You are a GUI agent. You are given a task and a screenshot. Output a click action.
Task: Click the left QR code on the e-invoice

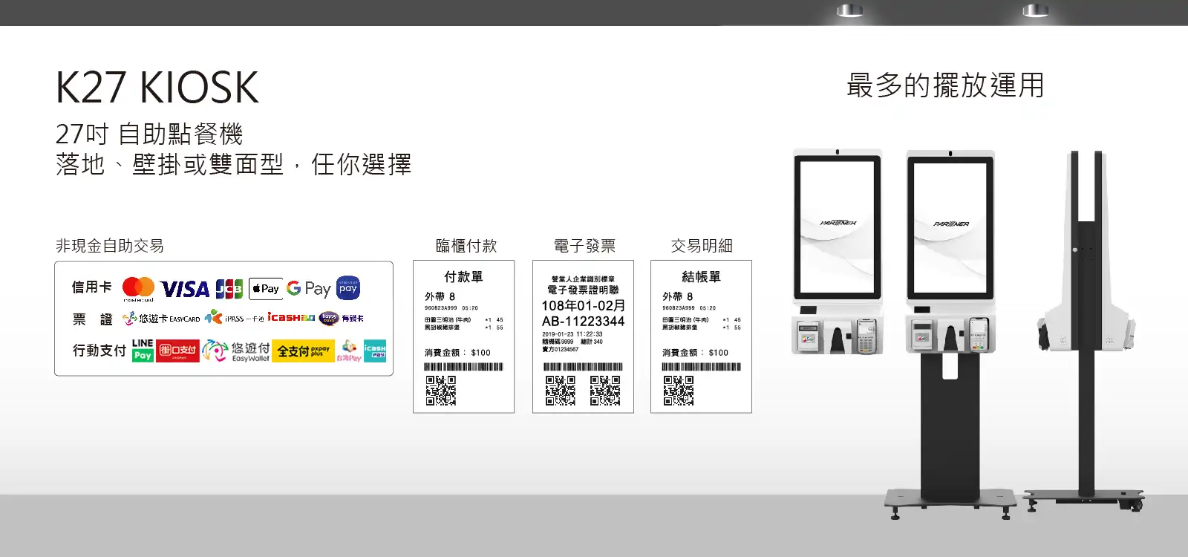[x=561, y=391]
